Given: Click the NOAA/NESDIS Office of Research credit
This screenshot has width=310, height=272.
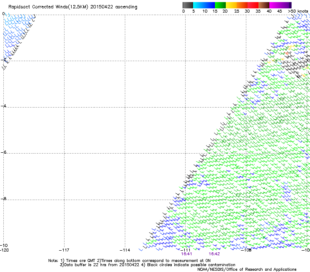Looking at the screenshot, I should click(x=247, y=269).
